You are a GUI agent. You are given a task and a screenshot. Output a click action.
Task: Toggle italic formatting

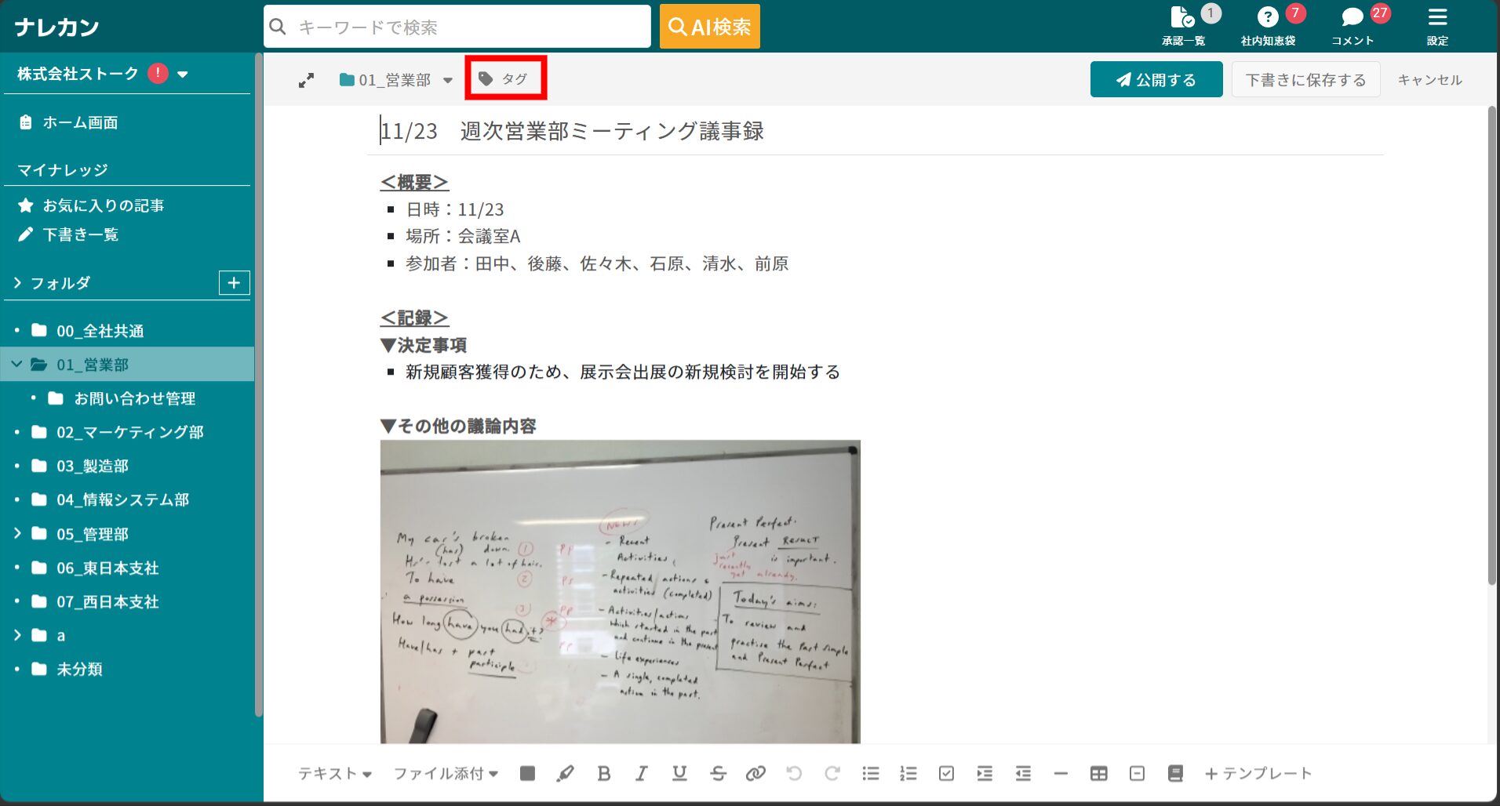tap(641, 774)
